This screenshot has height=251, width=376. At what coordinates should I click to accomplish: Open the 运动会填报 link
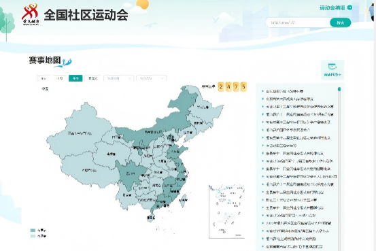tap(332, 7)
